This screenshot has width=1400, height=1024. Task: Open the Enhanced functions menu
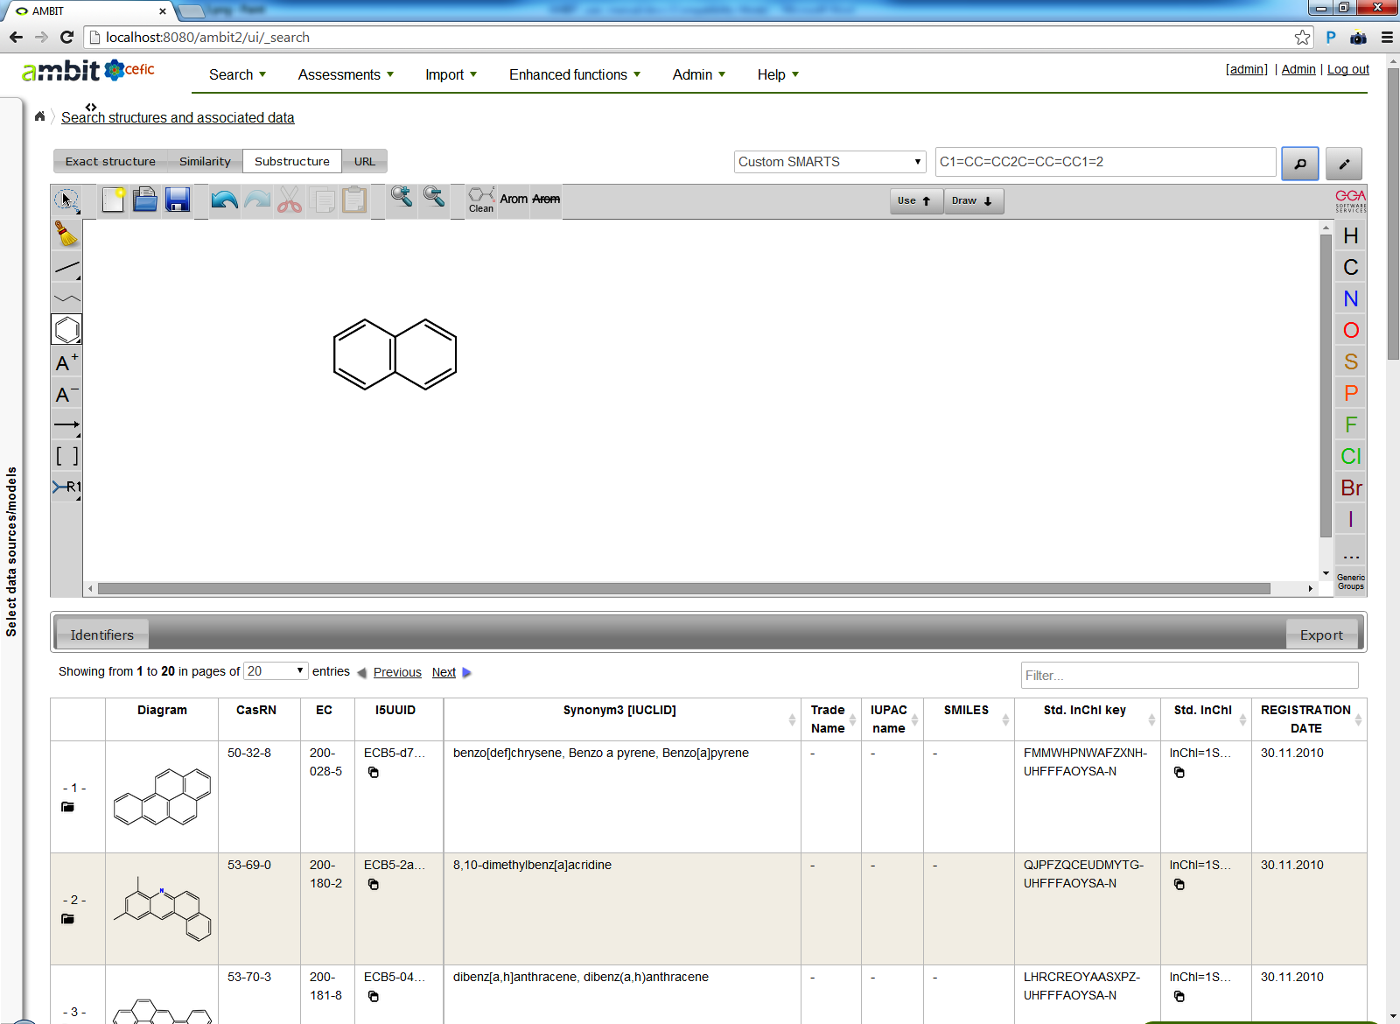point(575,74)
